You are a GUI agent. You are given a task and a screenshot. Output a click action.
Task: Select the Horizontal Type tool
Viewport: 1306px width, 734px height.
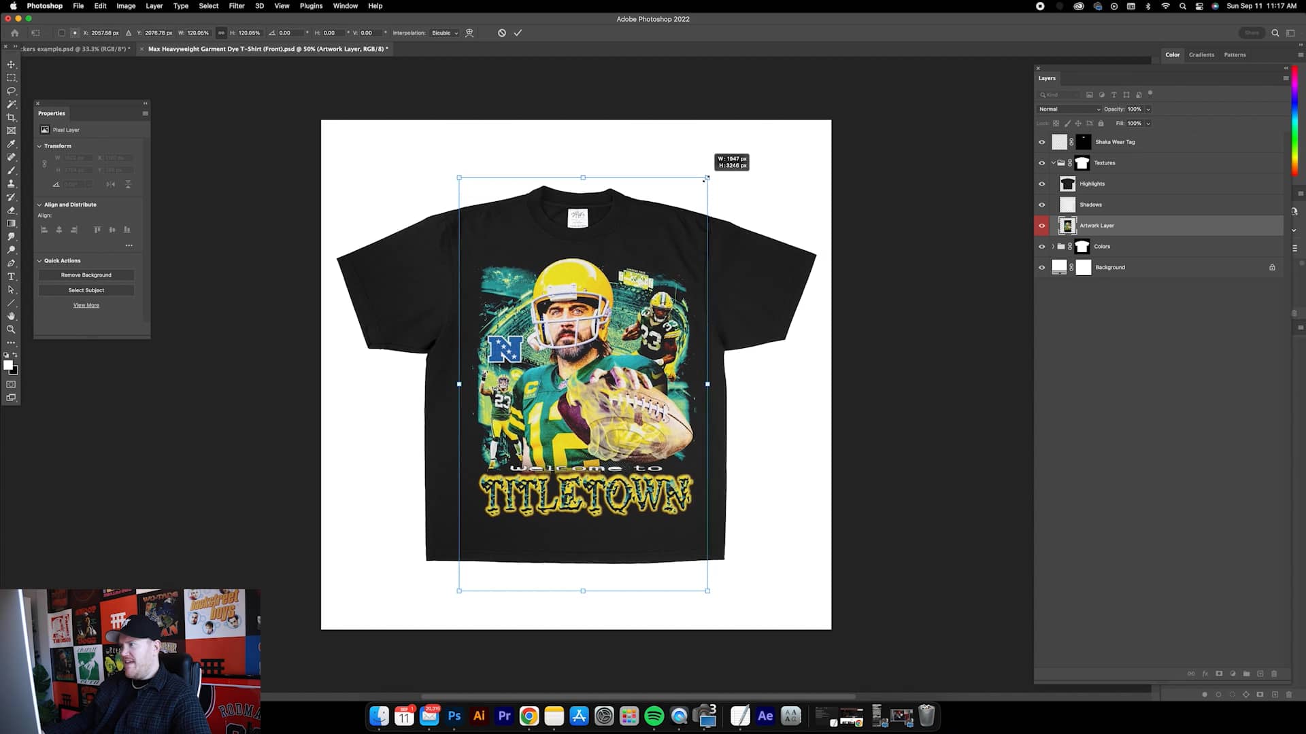[x=11, y=277]
